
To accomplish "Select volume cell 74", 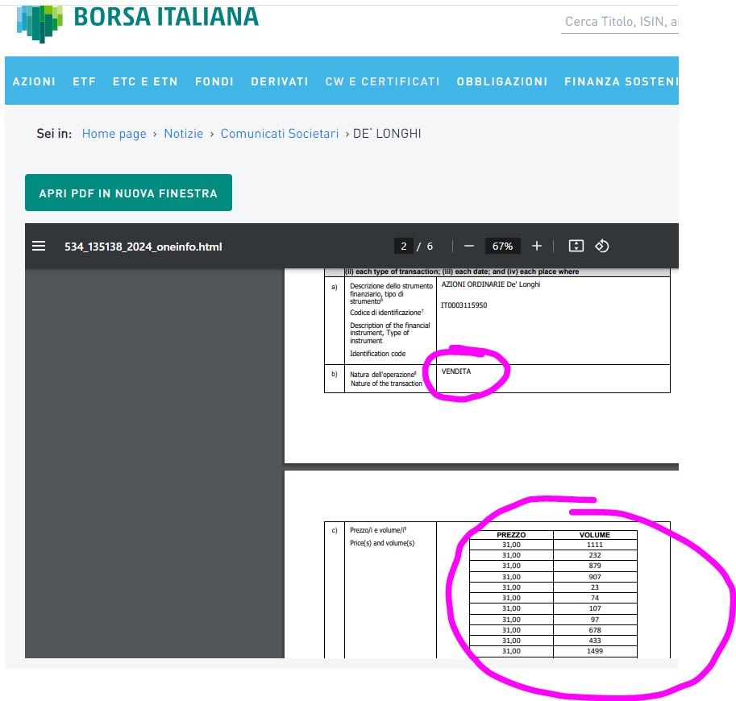I will (595, 598).
